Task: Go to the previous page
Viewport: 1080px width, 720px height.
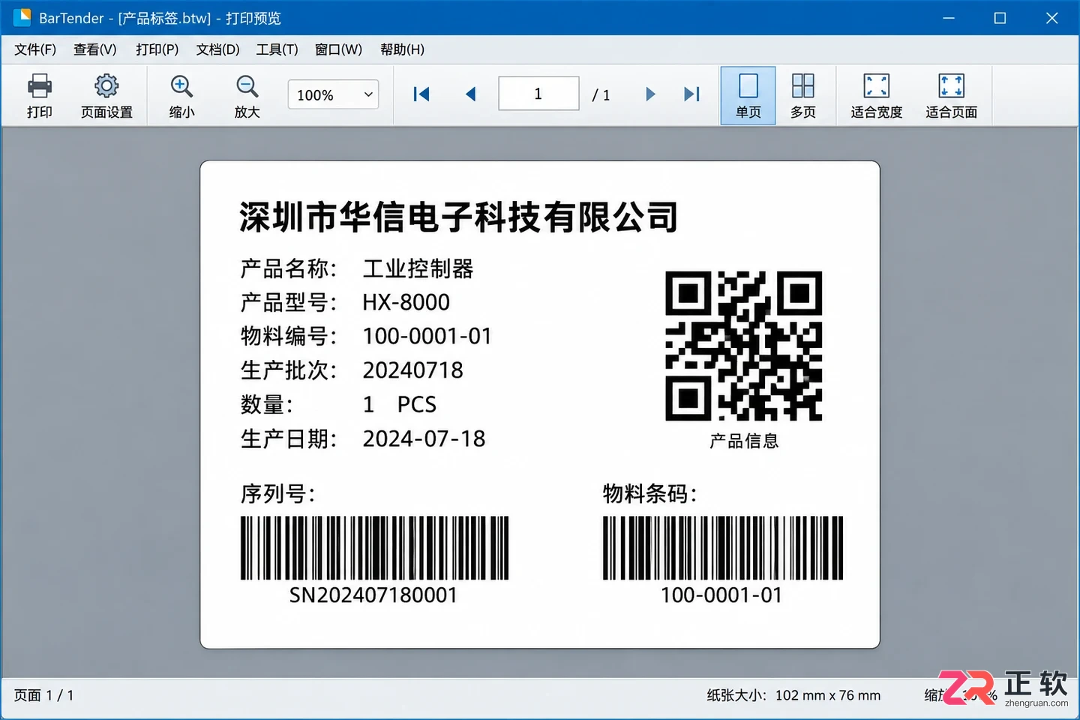Action: point(471,94)
